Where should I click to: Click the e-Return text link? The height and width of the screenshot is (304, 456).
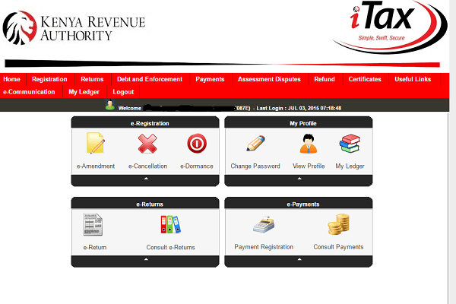click(95, 247)
